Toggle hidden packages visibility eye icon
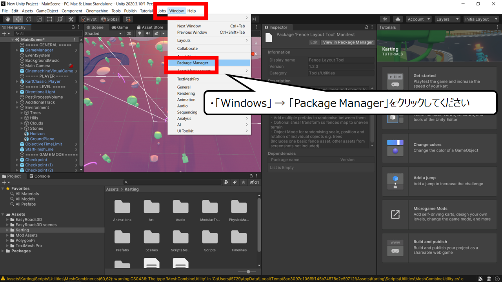The width and height of the screenshot is (502, 282). coord(255,183)
